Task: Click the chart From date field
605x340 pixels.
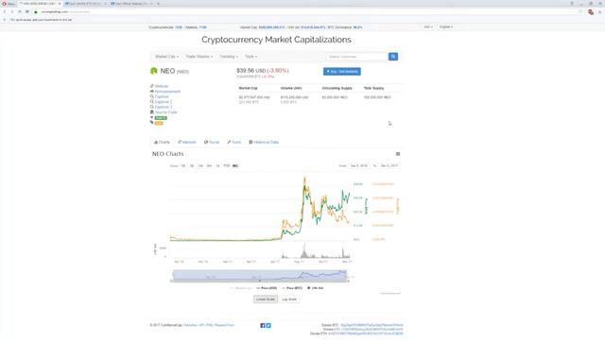Action: 359,166
